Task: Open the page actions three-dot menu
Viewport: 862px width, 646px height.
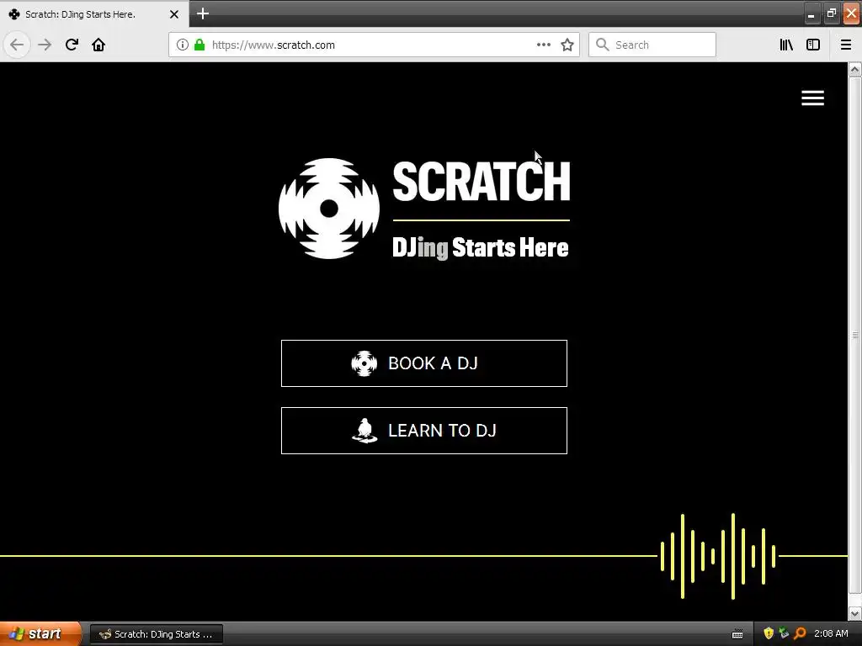Action: (544, 45)
